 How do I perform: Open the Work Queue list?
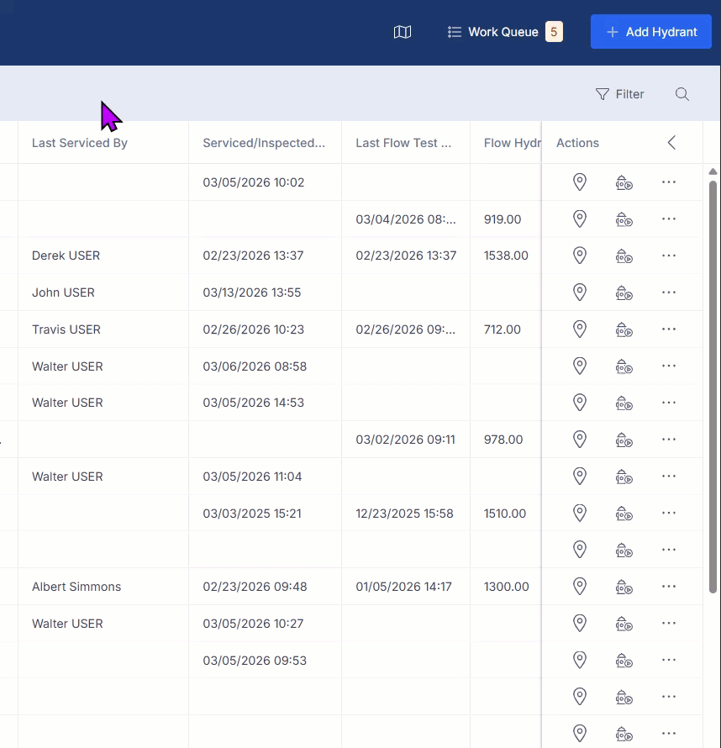click(504, 32)
